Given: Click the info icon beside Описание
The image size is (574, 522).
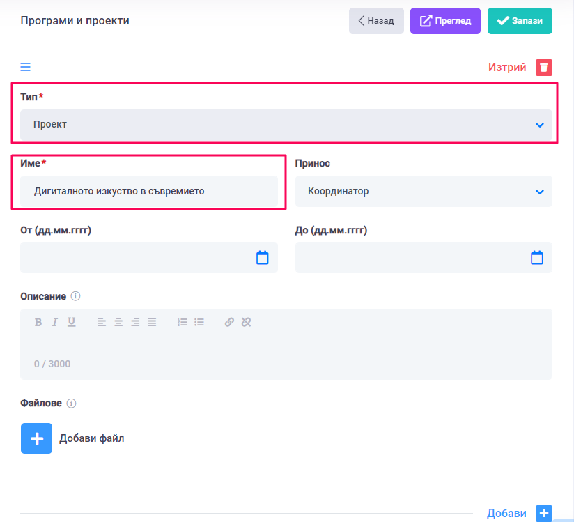Looking at the screenshot, I should 76,296.
